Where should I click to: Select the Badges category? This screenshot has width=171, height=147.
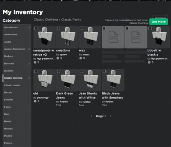coord(8,56)
